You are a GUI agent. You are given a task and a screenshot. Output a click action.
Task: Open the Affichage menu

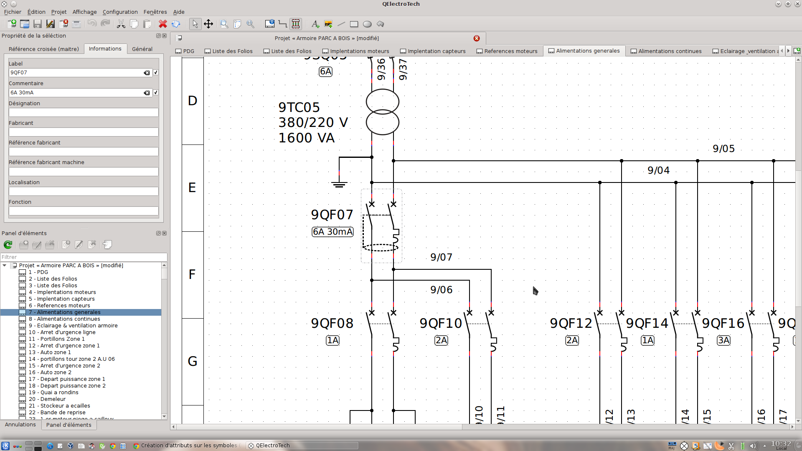coord(84,12)
